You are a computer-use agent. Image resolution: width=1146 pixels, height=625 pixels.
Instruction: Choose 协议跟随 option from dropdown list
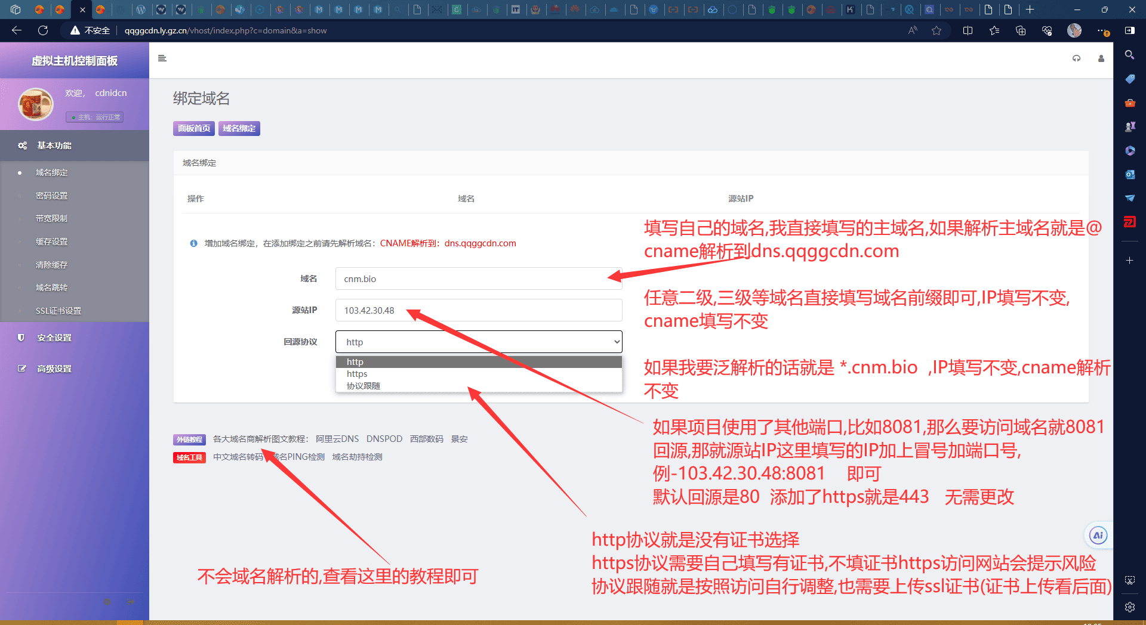click(363, 386)
